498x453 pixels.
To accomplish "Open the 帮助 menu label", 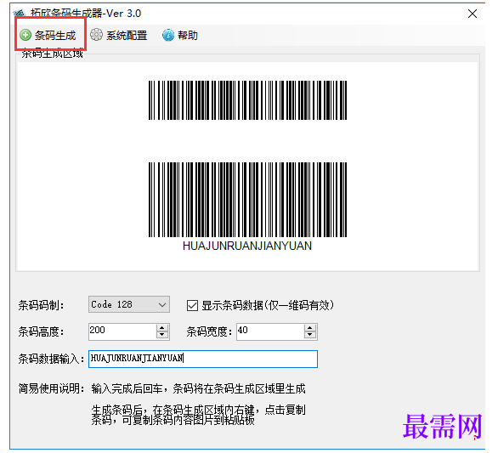I will tap(188, 35).
